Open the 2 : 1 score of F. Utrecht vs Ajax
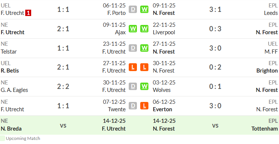The width and height of the screenshot is (279, 144). click(63, 29)
